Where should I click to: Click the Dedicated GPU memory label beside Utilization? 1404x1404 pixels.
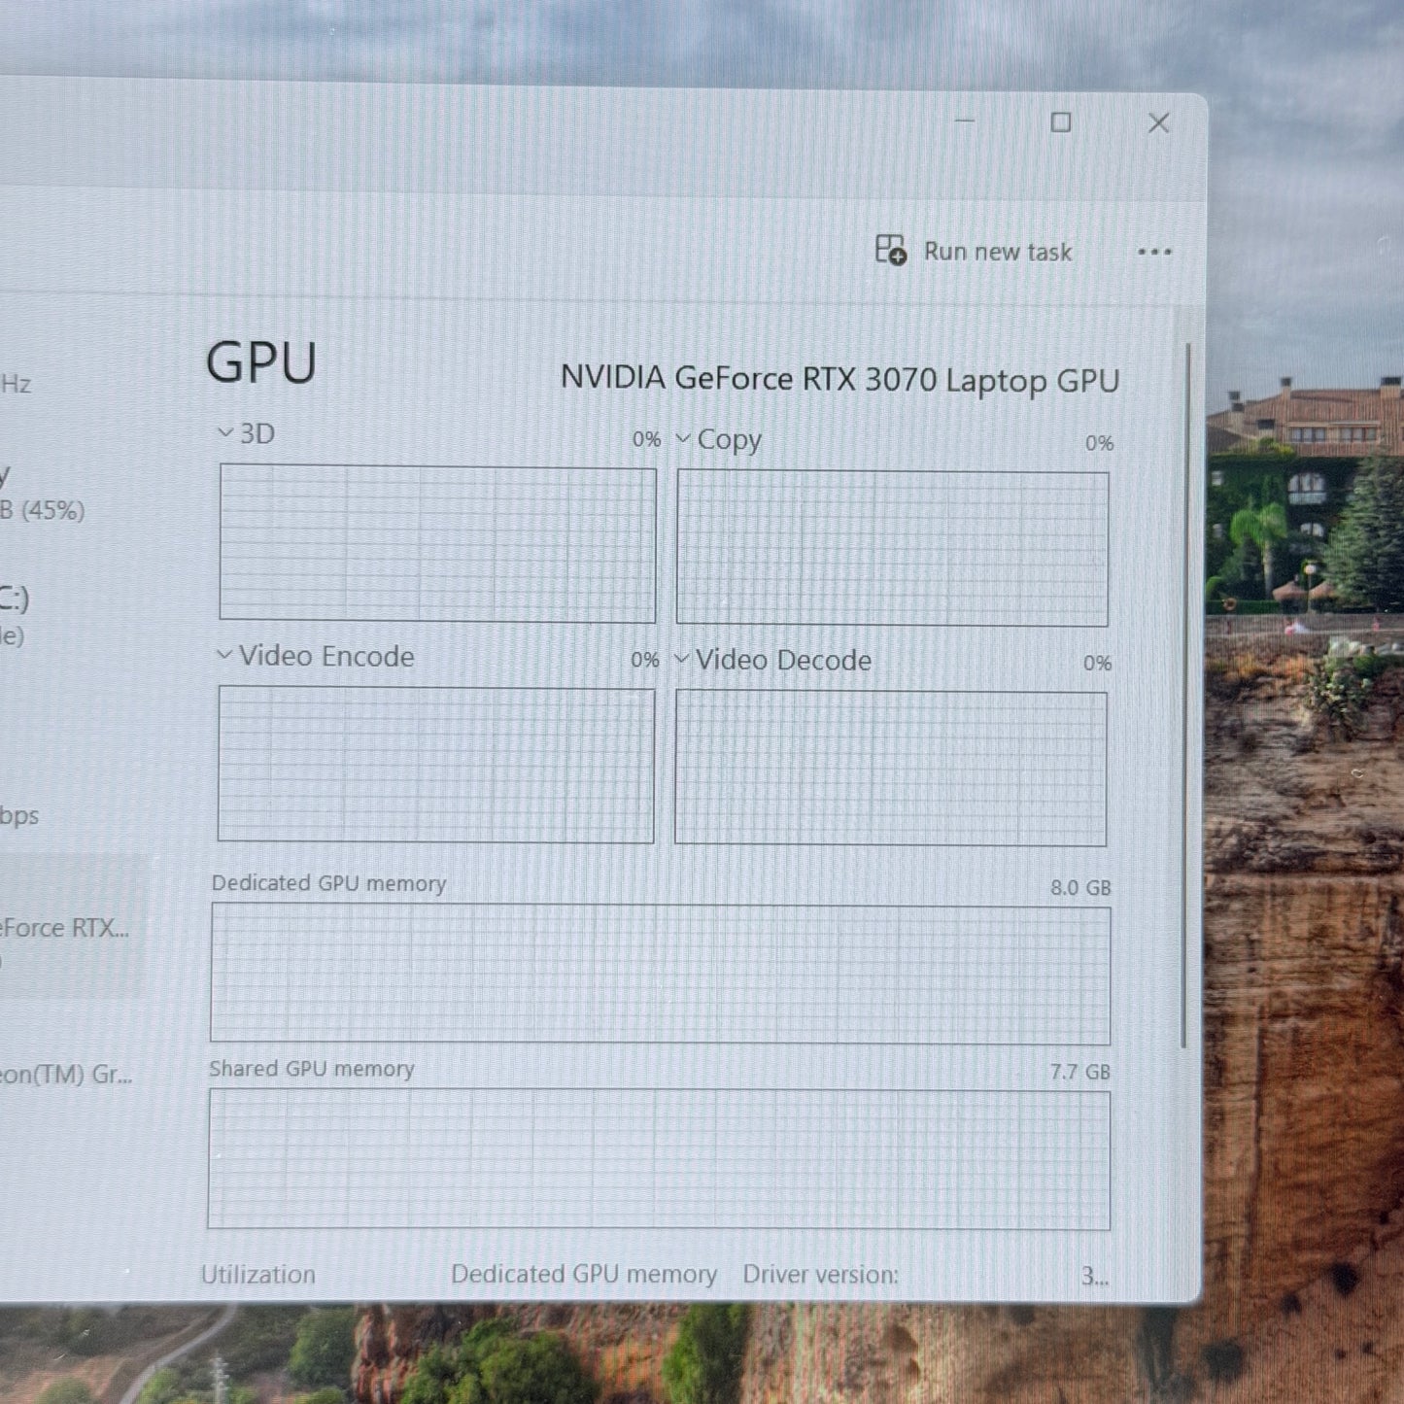pyautogui.click(x=584, y=1275)
